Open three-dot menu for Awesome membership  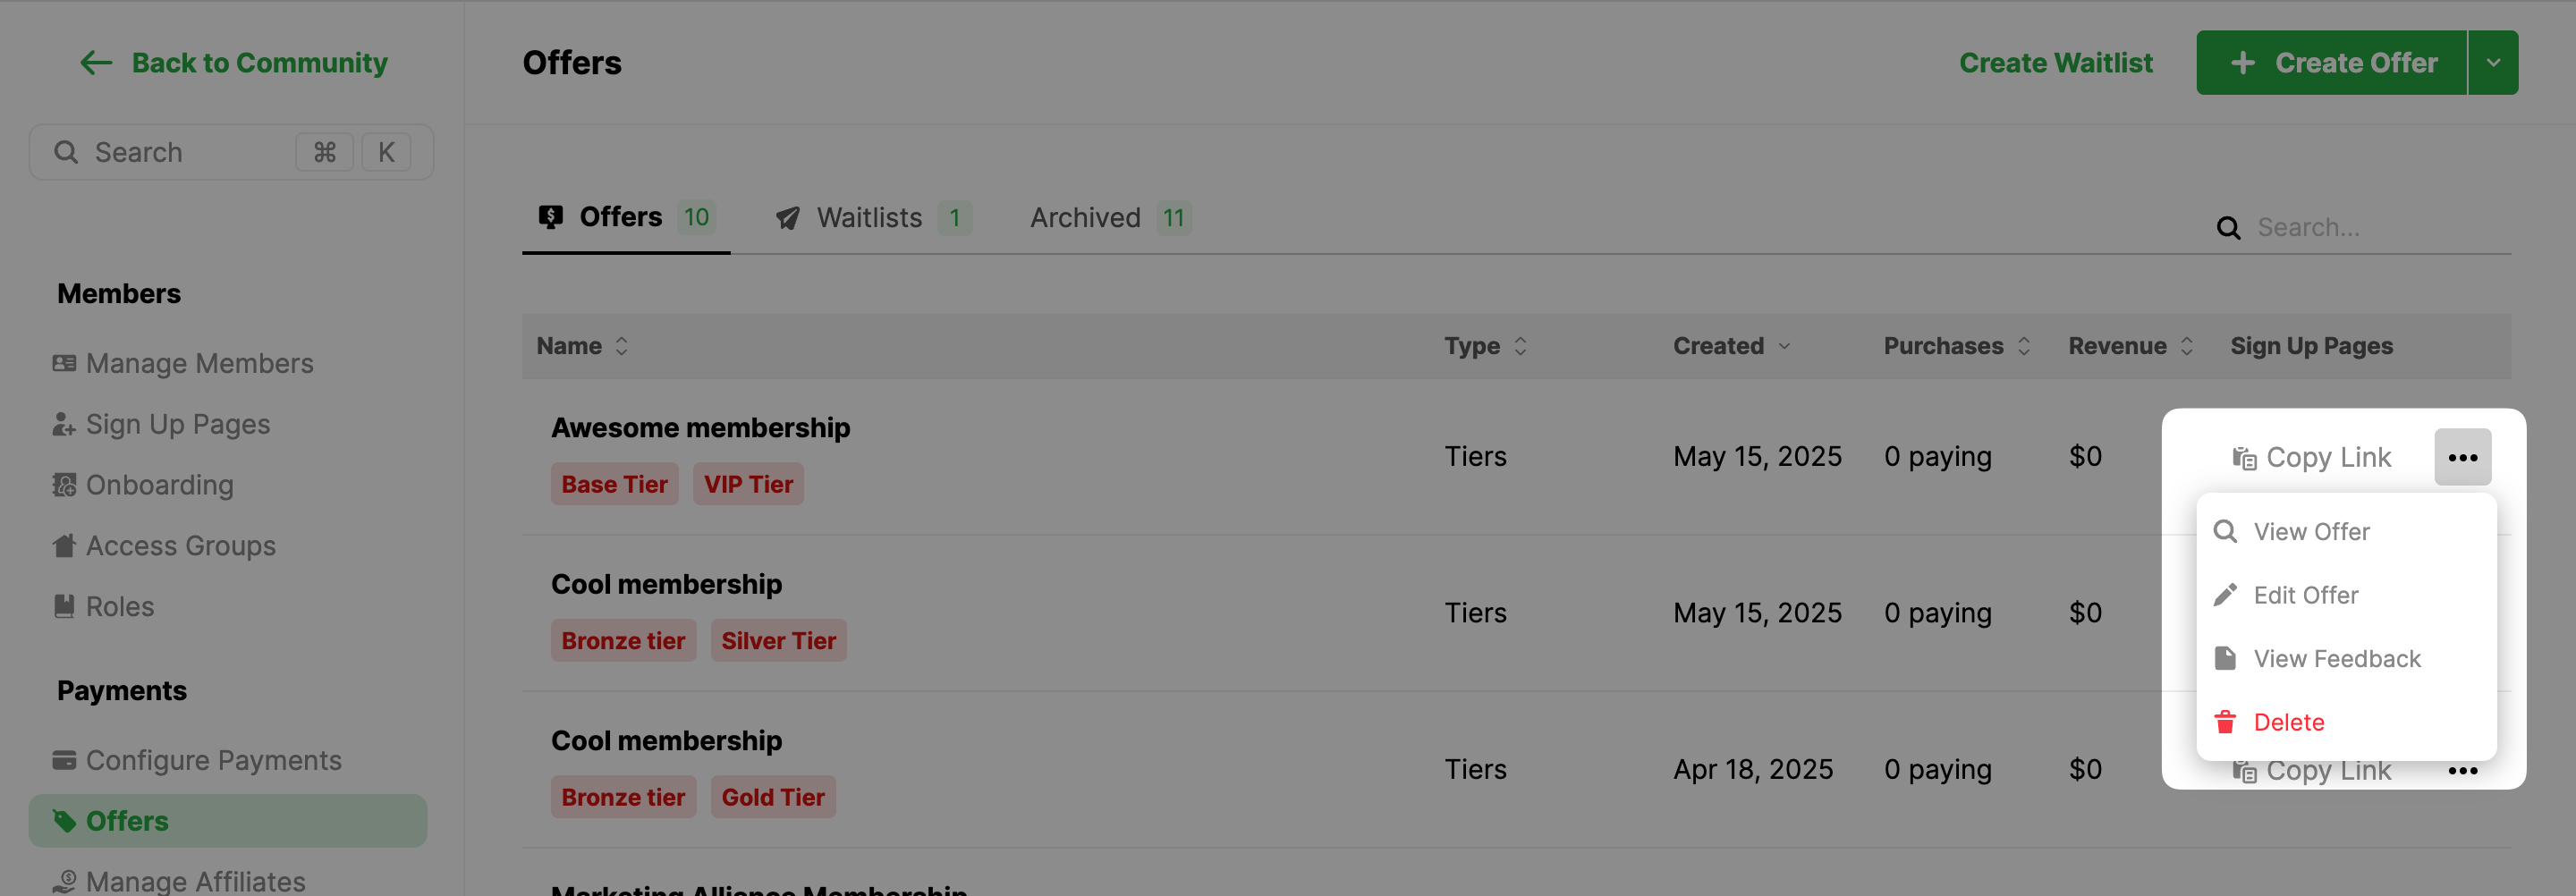pyautogui.click(x=2462, y=457)
